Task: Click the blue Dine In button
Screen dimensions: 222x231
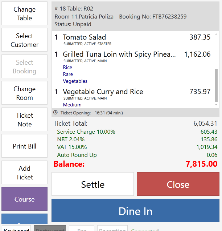Action: pyautogui.click(x=135, y=211)
